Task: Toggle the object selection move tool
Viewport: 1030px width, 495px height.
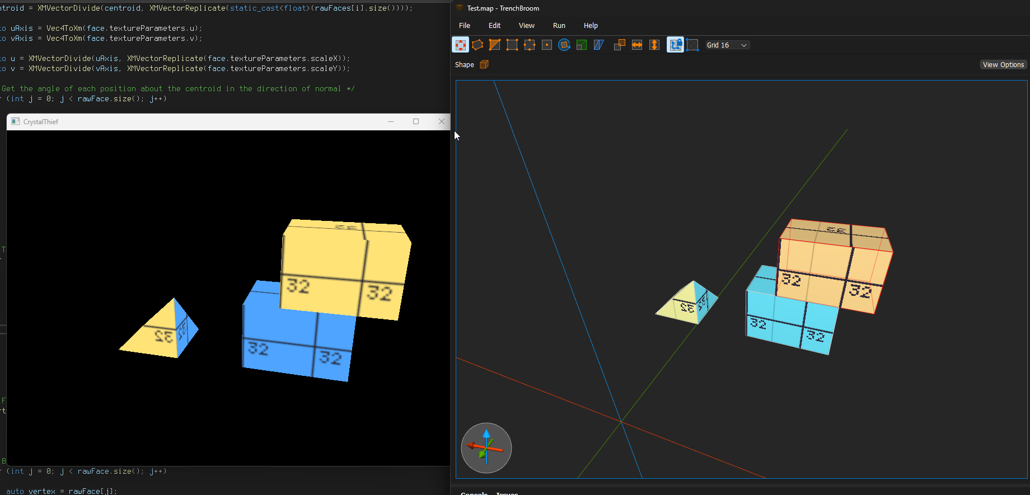Action: (x=460, y=45)
